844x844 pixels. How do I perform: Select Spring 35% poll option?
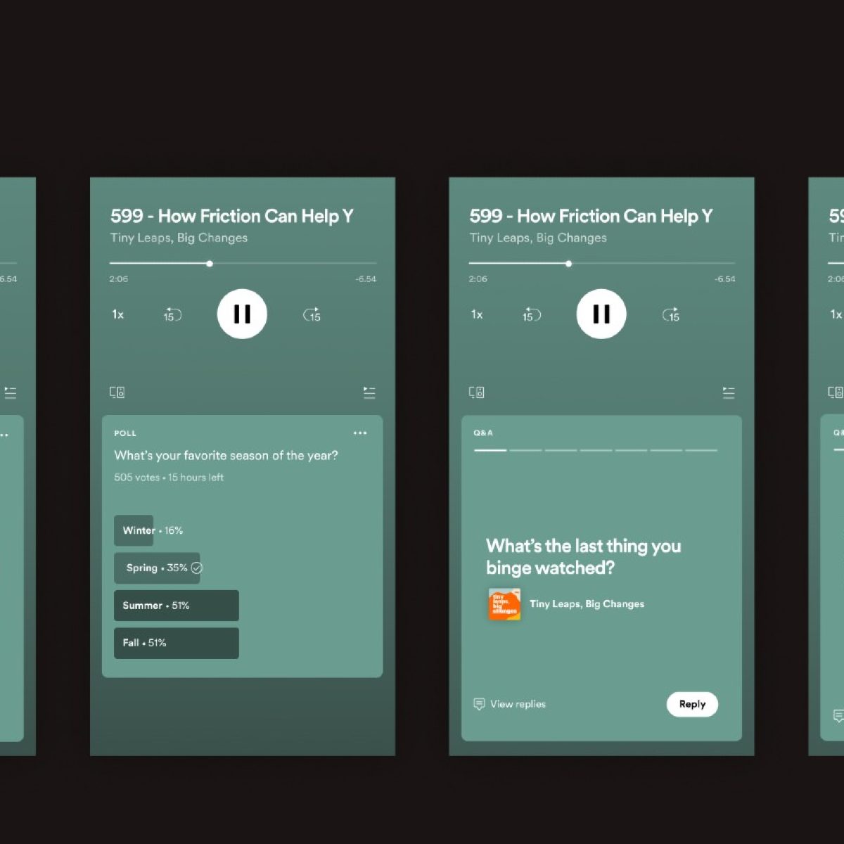tap(157, 568)
